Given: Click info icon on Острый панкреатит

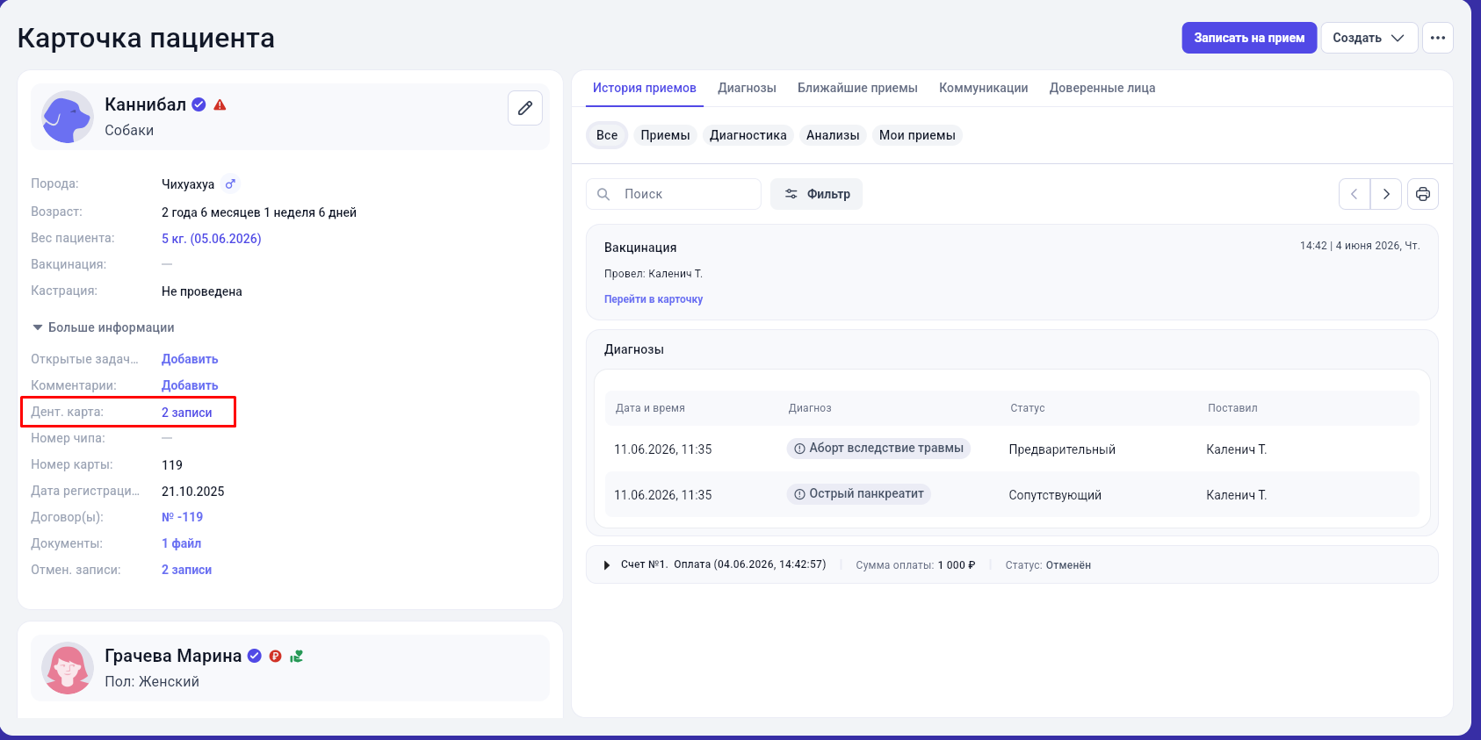Looking at the screenshot, I should pos(799,494).
